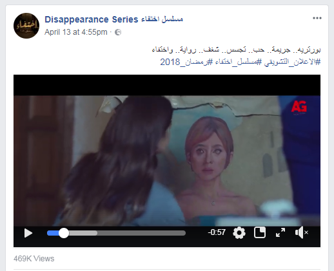Open video settings gear
The height and width of the screenshot is (271, 334).
239,233
